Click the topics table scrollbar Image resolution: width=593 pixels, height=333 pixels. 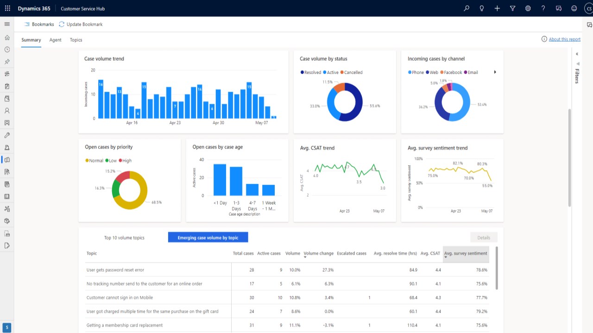(x=497, y=268)
